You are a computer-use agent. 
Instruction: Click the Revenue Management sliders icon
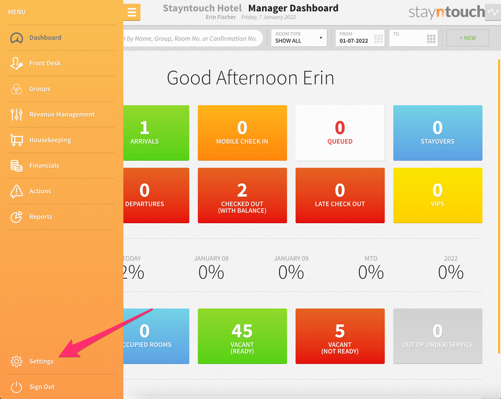(x=16, y=114)
